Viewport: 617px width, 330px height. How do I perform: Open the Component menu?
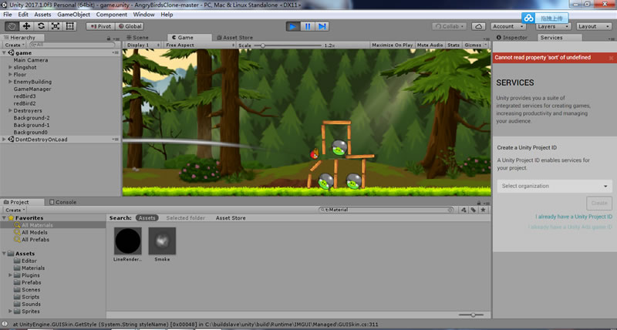click(111, 15)
